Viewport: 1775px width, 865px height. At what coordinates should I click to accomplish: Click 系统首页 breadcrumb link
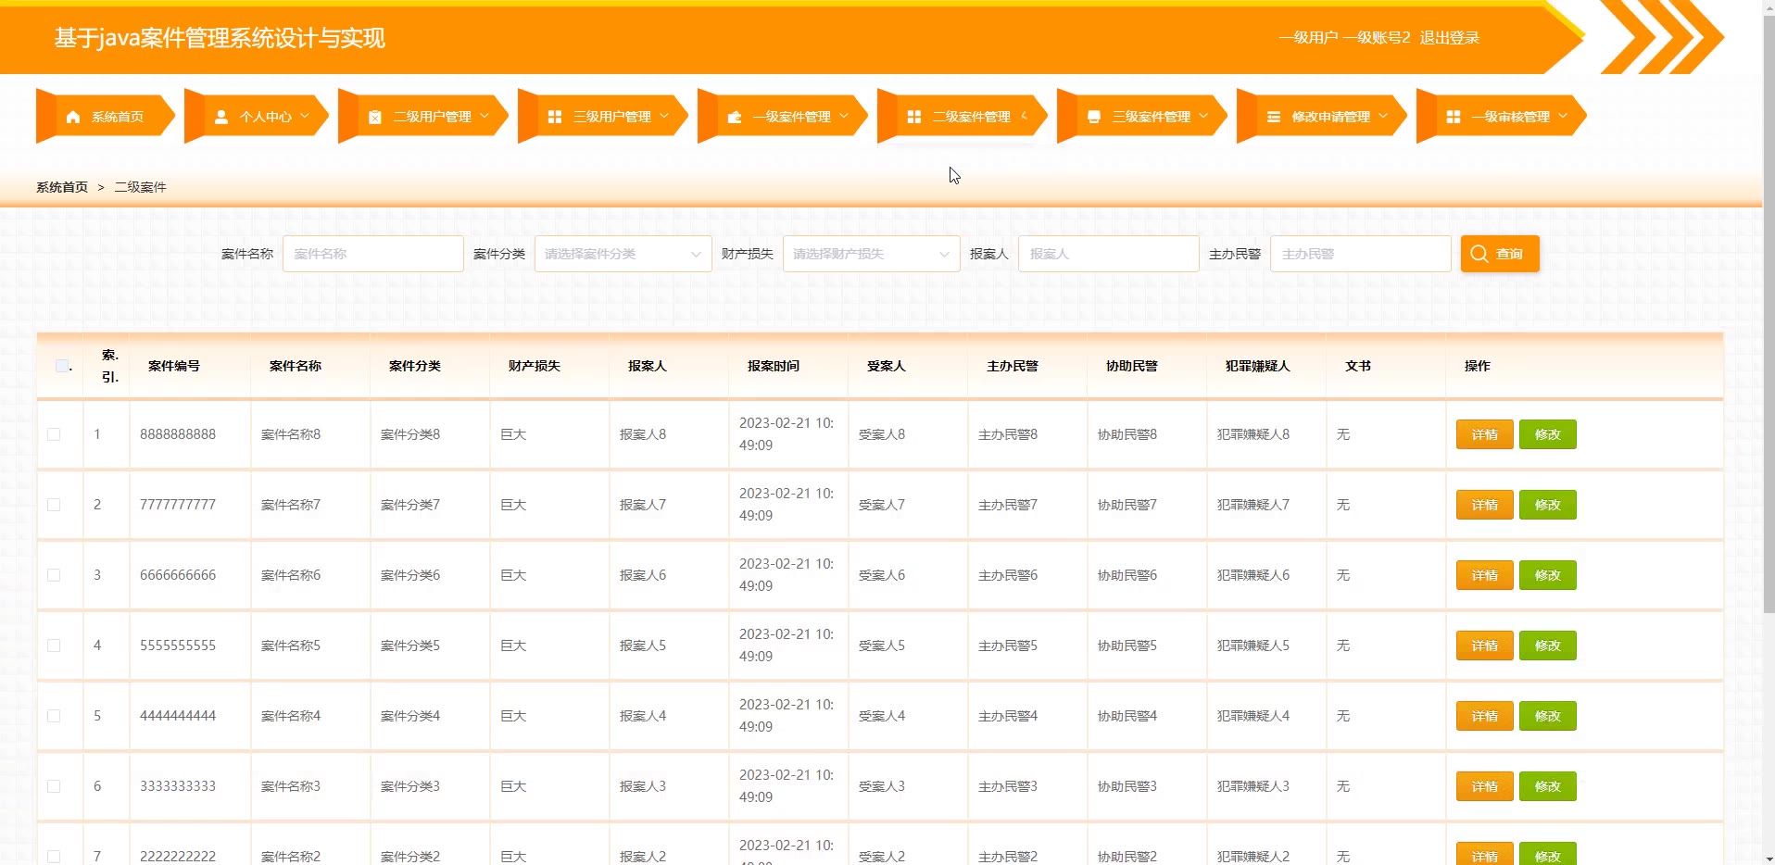click(x=62, y=187)
